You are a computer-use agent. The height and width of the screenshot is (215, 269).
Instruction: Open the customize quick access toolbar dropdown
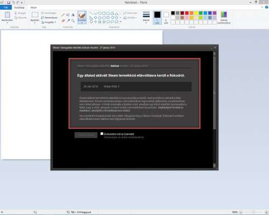coord(22,3)
